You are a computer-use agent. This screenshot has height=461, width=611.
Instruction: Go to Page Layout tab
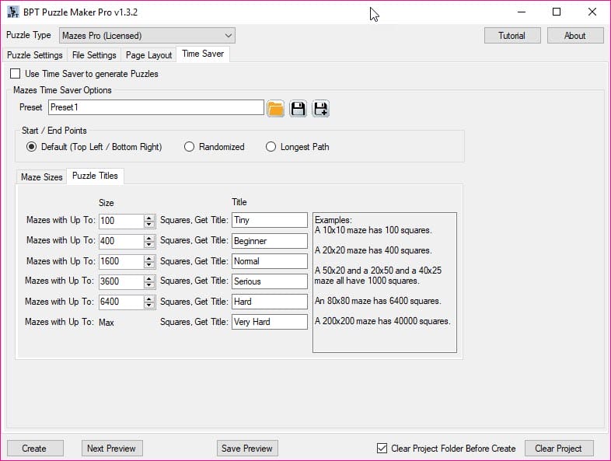pos(148,55)
